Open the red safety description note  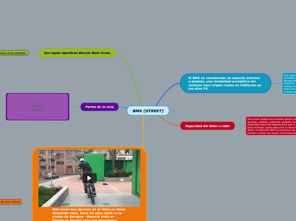tap(271, 126)
